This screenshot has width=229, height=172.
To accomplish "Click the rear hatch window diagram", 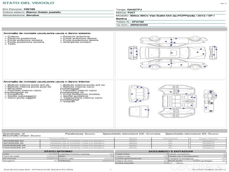I will pos(139,112).
